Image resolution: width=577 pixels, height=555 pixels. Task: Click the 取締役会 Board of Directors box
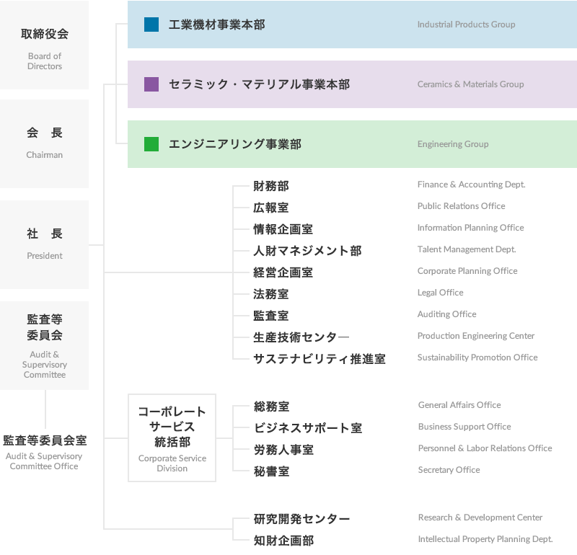click(x=45, y=45)
